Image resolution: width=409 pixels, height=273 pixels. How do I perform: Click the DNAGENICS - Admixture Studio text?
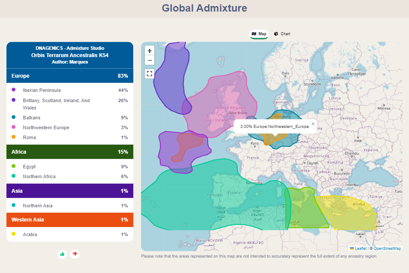(x=70, y=48)
